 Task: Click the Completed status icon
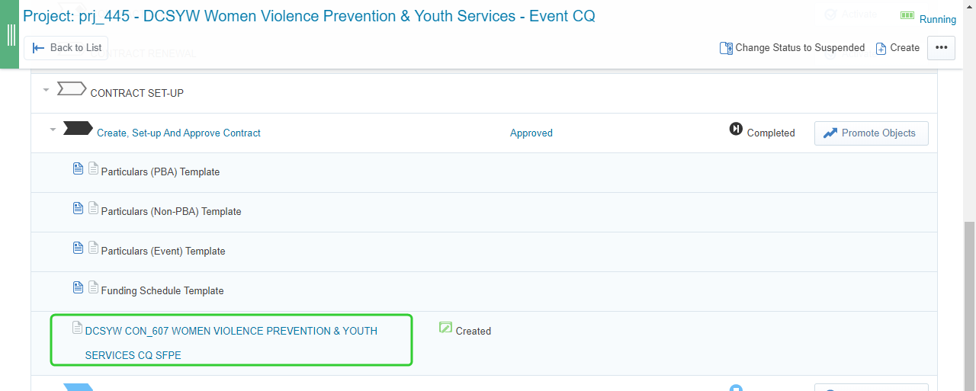click(x=736, y=129)
